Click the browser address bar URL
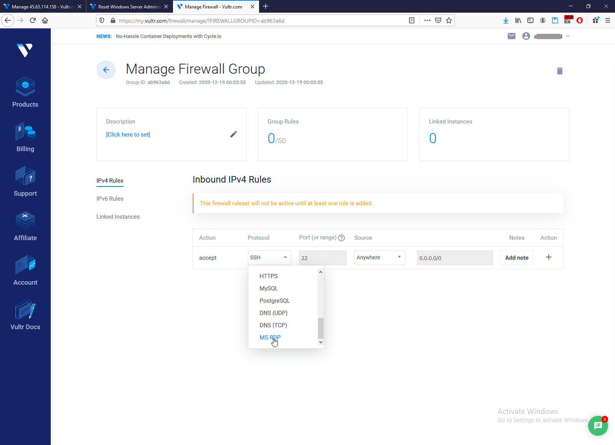 click(x=202, y=21)
